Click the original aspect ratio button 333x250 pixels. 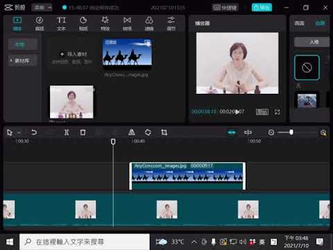pyautogui.click(x=262, y=112)
